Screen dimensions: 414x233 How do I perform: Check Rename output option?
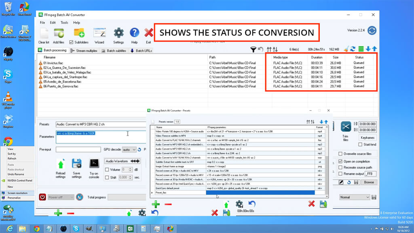click(340, 174)
